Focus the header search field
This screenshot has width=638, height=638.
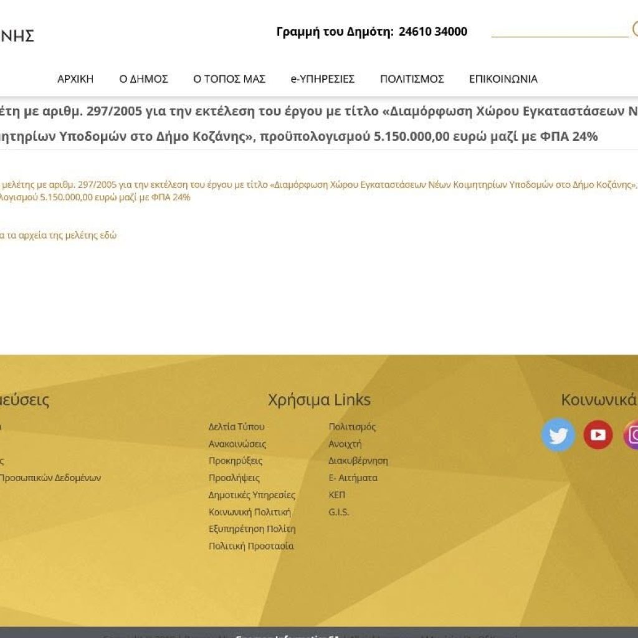560,30
